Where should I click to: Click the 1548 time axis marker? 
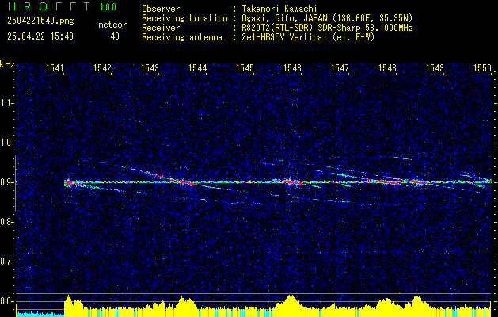pyautogui.click(x=387, y=67)
